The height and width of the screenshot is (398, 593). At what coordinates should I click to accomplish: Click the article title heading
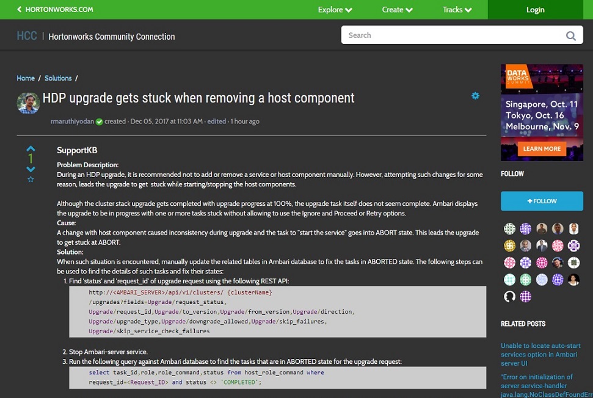click(198, 98)
